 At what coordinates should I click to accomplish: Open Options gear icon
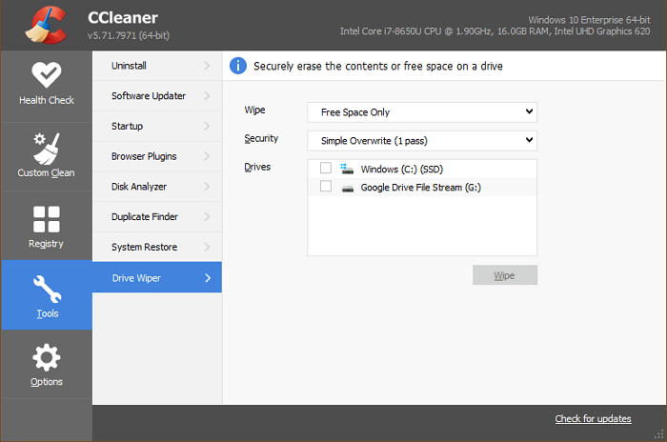click(x=47, y=357)
